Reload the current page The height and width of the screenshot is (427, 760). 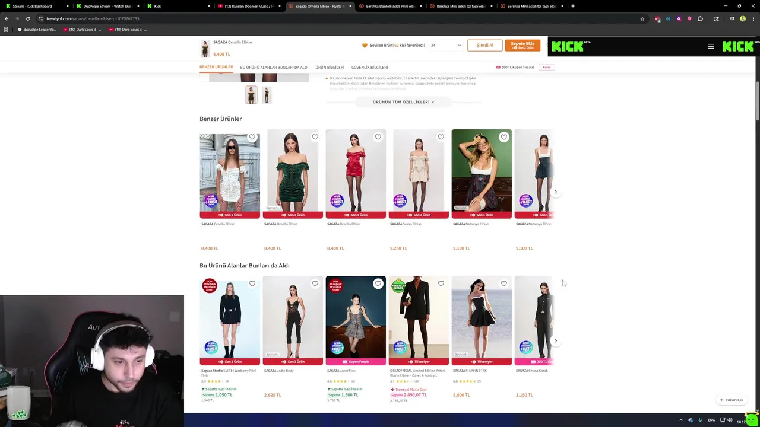point(27,18)
